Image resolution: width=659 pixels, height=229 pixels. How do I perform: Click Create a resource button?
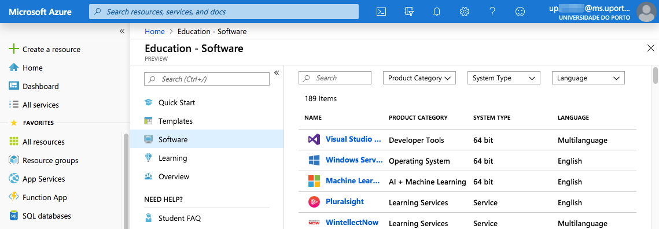(x=51, y=49)
